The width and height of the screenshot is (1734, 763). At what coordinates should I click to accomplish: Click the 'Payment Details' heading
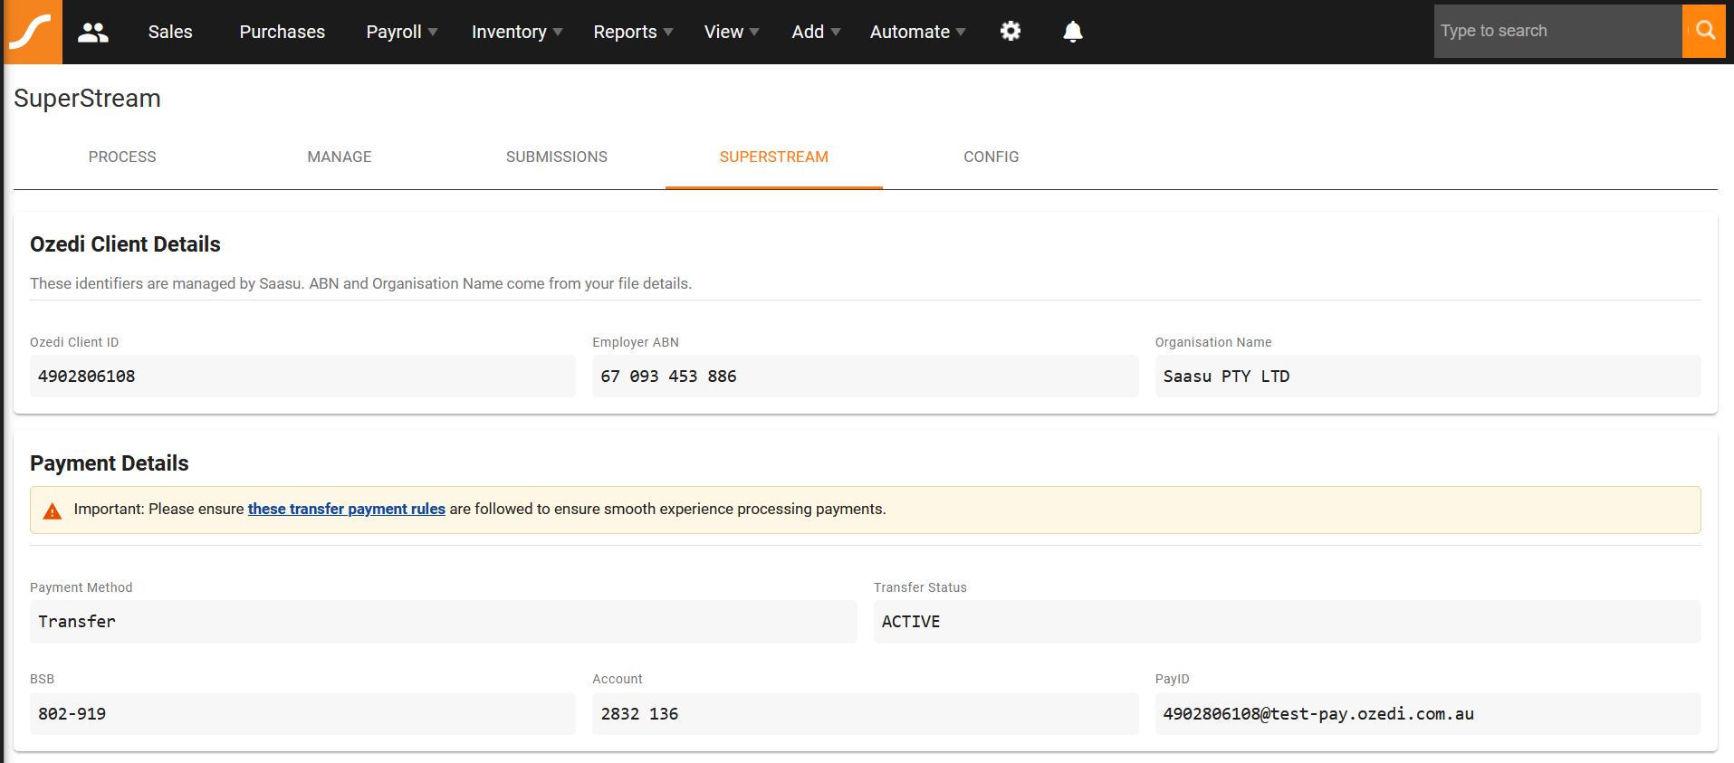coord(110,463)
